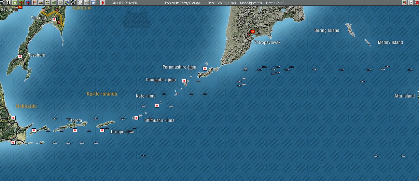Click the 'Forecast: Partly Cloudy' status text
Image resolution: width=419 pixels, height=181 pixels.
(183, 3)
